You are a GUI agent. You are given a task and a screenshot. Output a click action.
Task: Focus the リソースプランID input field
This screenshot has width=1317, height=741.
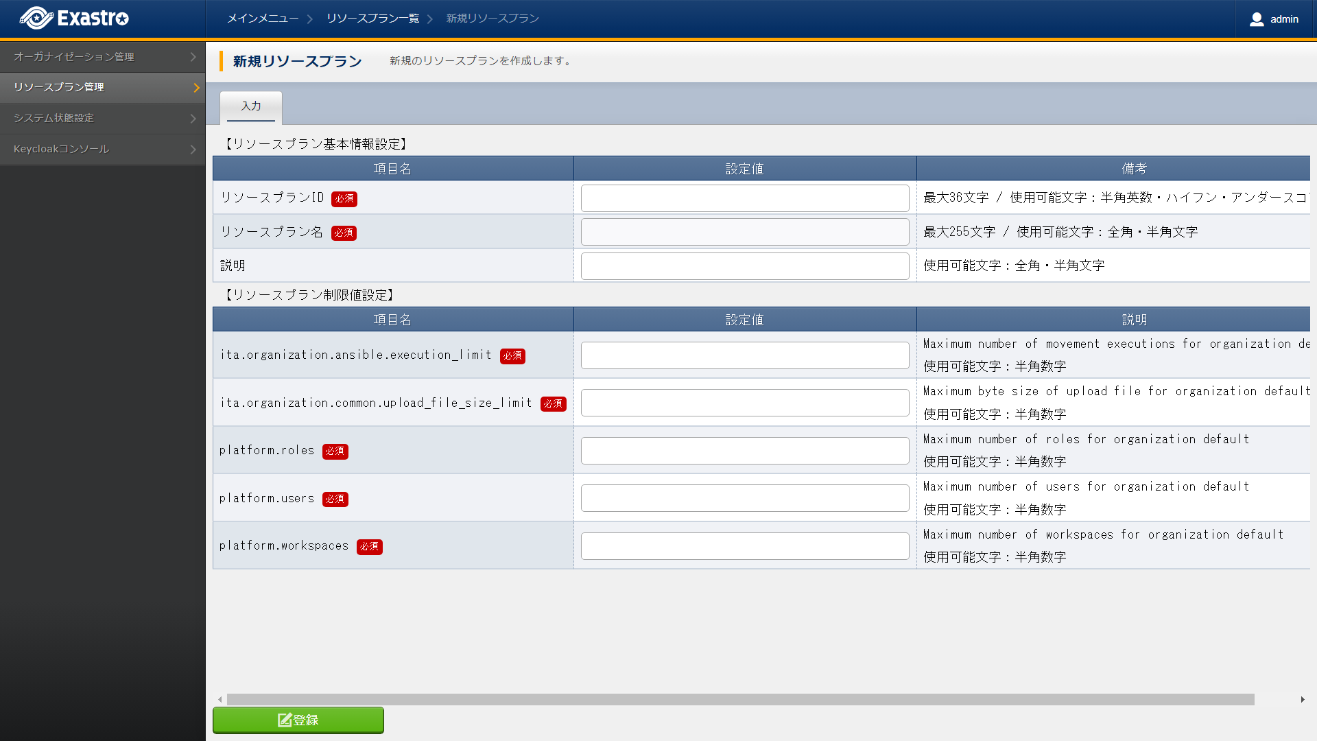[x=744, y=198]
